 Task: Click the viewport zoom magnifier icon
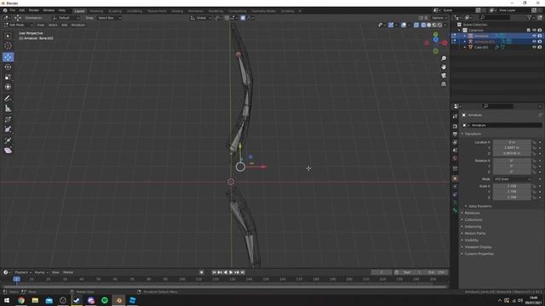[444, 59]
